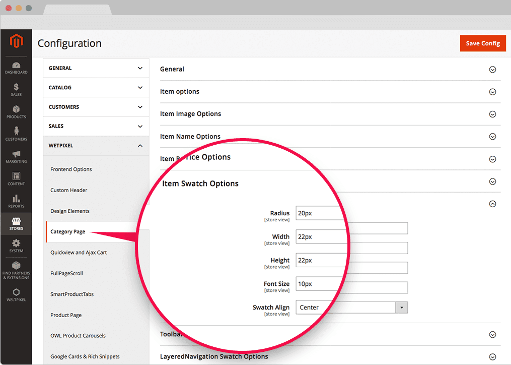Open Find Partners & Extensions
The width and height of the screenshot is (511, 365).
pyautogui.click(x=16, y=271)
